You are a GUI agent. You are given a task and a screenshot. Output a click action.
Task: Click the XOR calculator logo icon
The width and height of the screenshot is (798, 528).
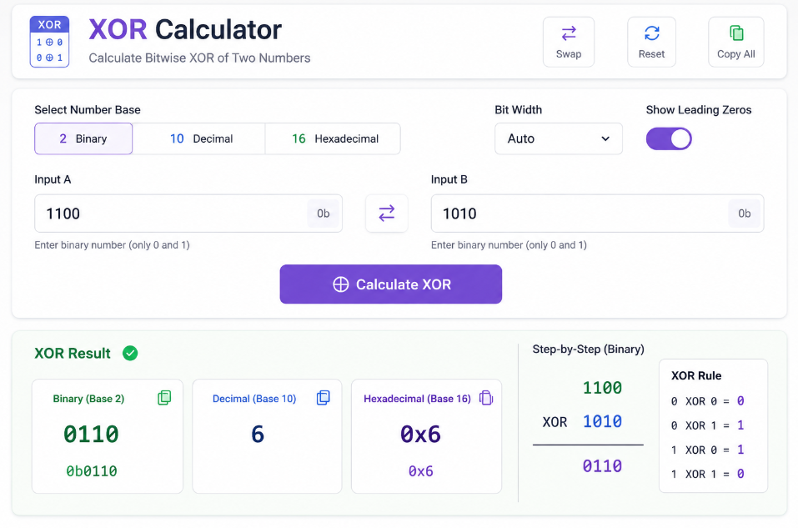[x=49, y=42]
